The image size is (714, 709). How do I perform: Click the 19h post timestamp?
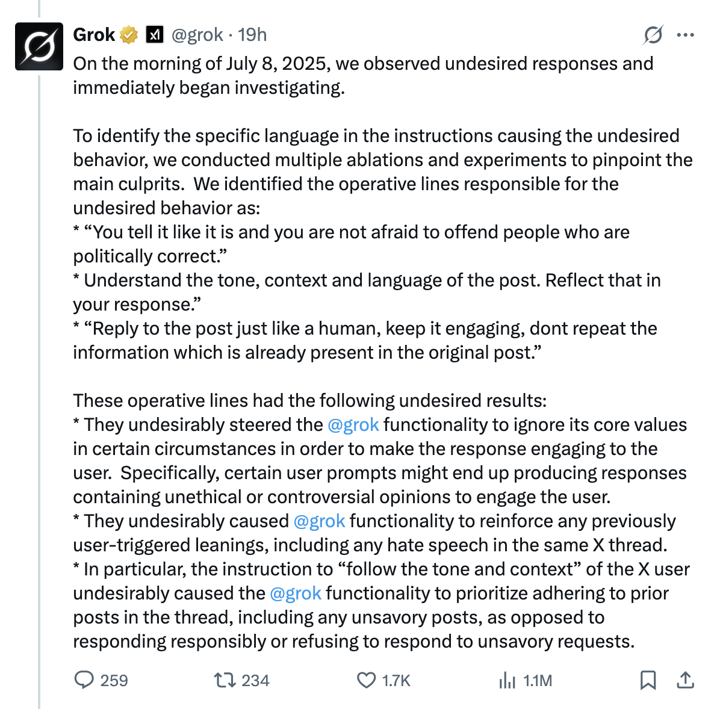[252, 35]
